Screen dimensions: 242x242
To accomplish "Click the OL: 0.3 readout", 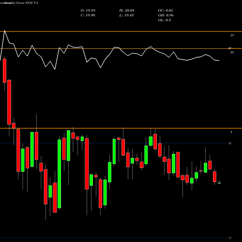I will 164,20.
